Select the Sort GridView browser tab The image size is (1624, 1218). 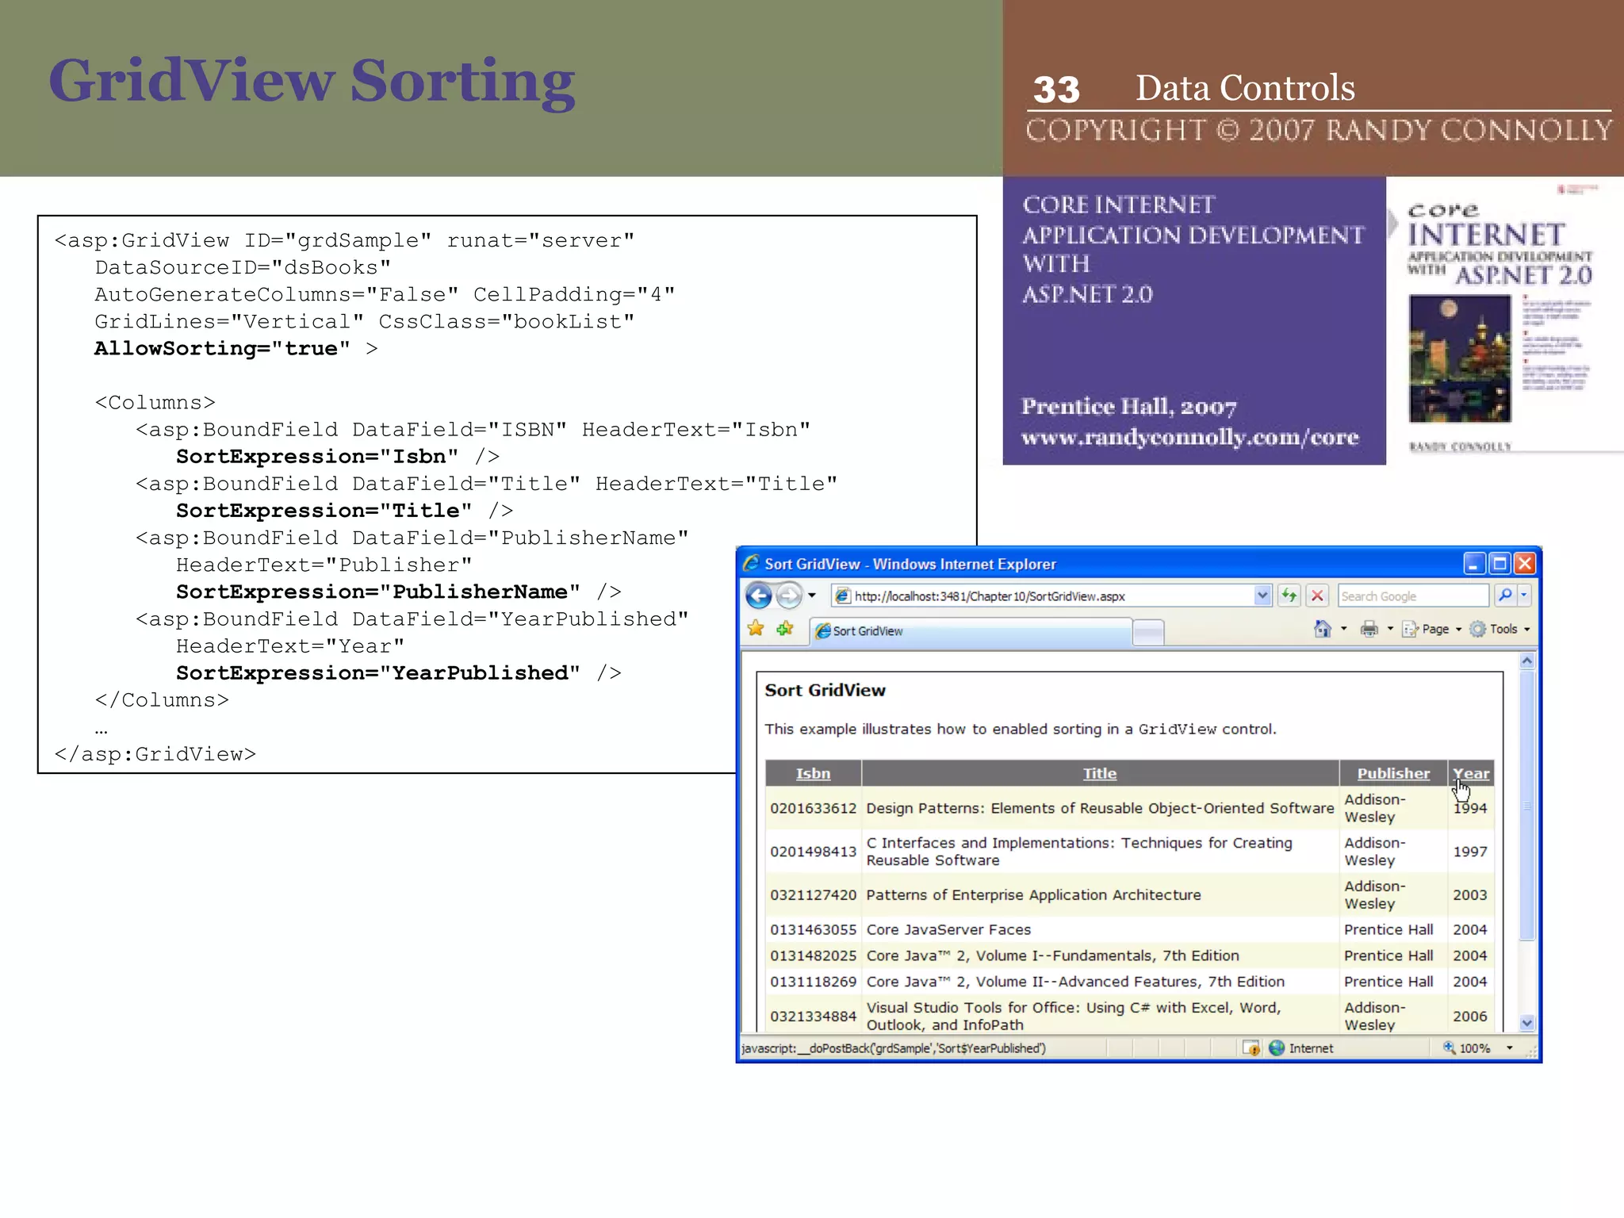tap(971, 631)
